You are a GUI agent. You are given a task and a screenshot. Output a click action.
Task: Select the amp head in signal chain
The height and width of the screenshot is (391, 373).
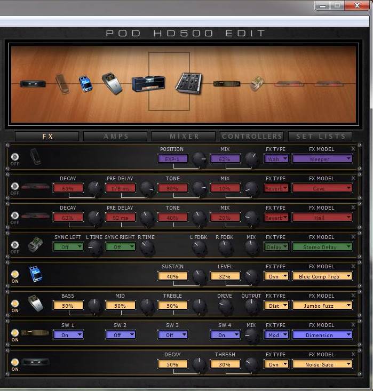[148, 84]
